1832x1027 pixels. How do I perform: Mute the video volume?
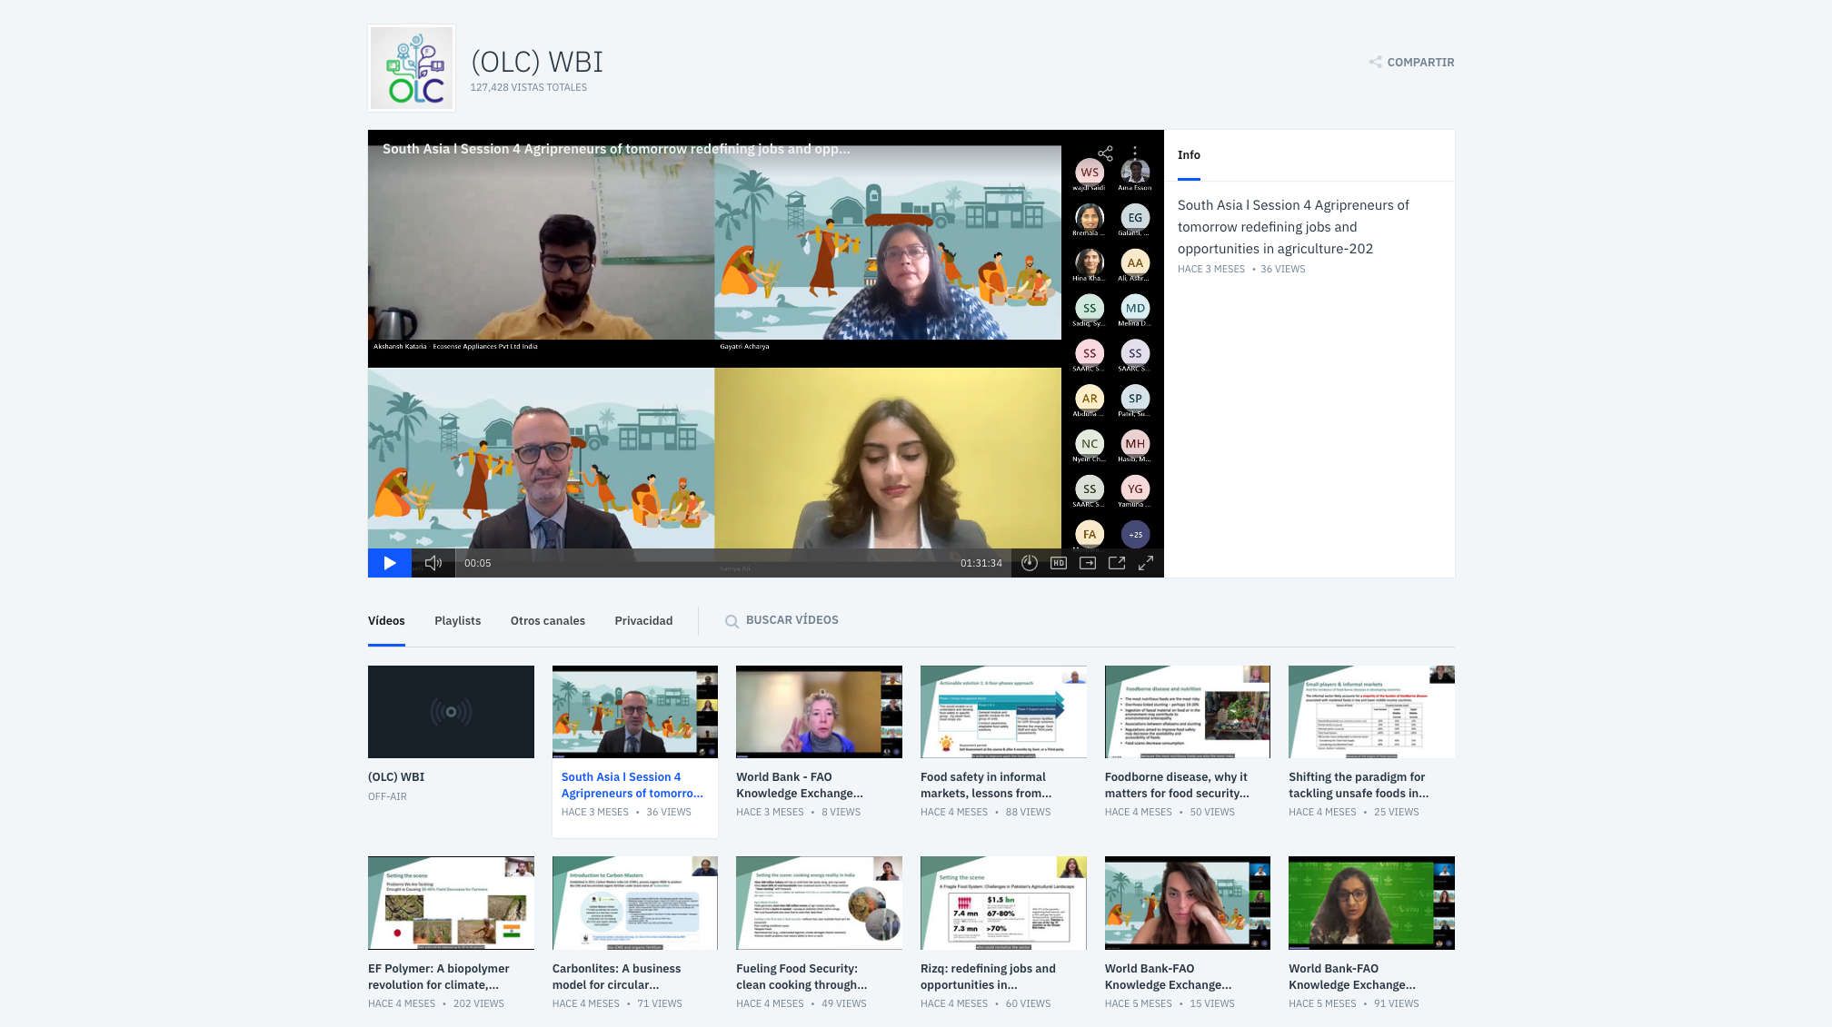(x=433, y=563)
